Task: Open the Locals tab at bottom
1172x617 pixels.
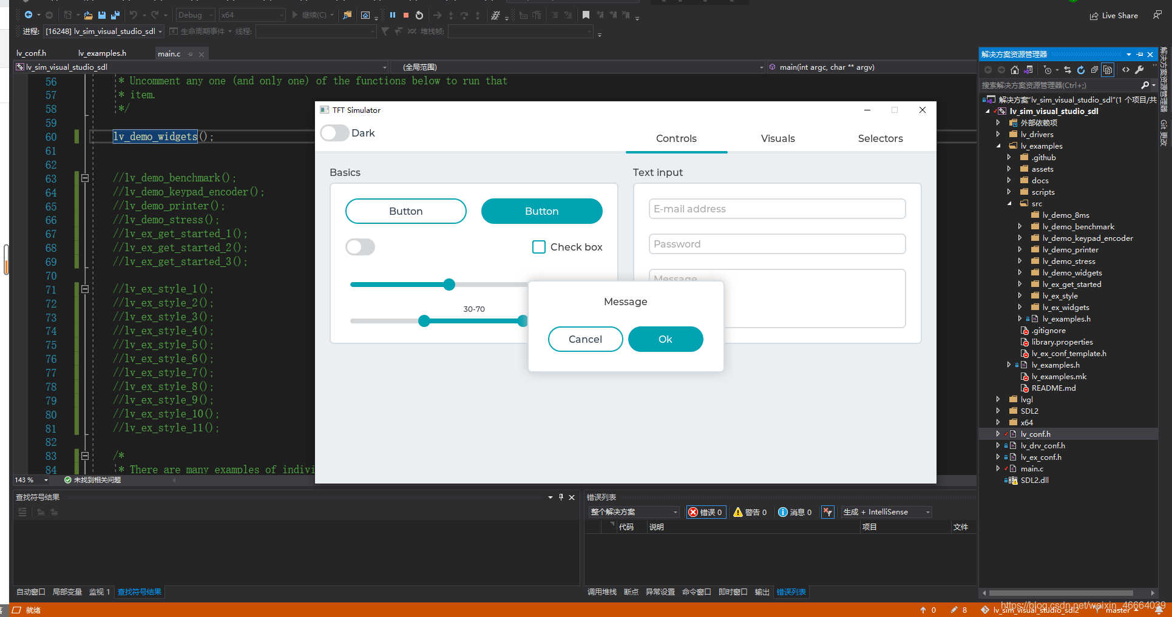Action: pyautogui.click(x=67, y=592)
